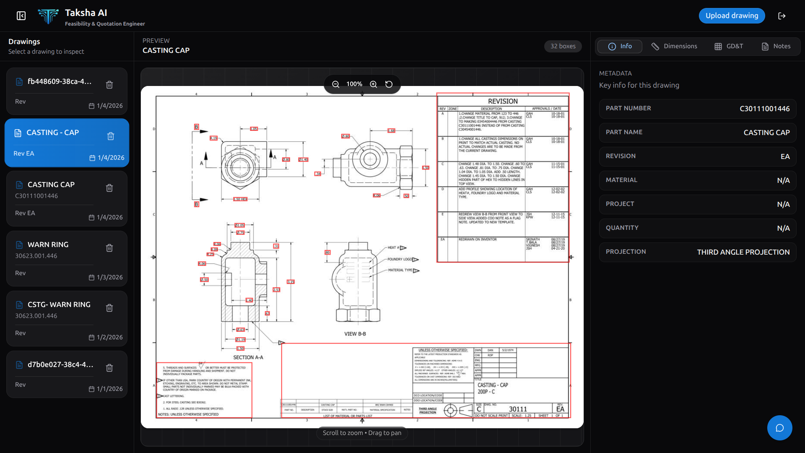805x453 pixels.
Task: Click the 100% zoom level indicator
Action: 354,84
